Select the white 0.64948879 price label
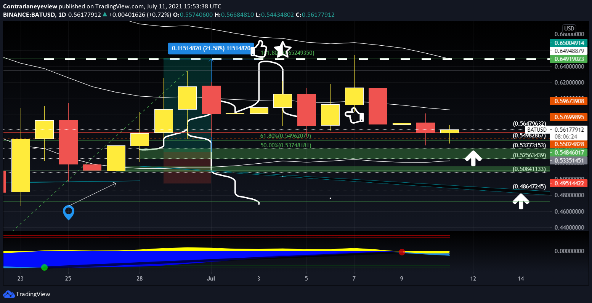592x303 pixels. click(569, 51)
